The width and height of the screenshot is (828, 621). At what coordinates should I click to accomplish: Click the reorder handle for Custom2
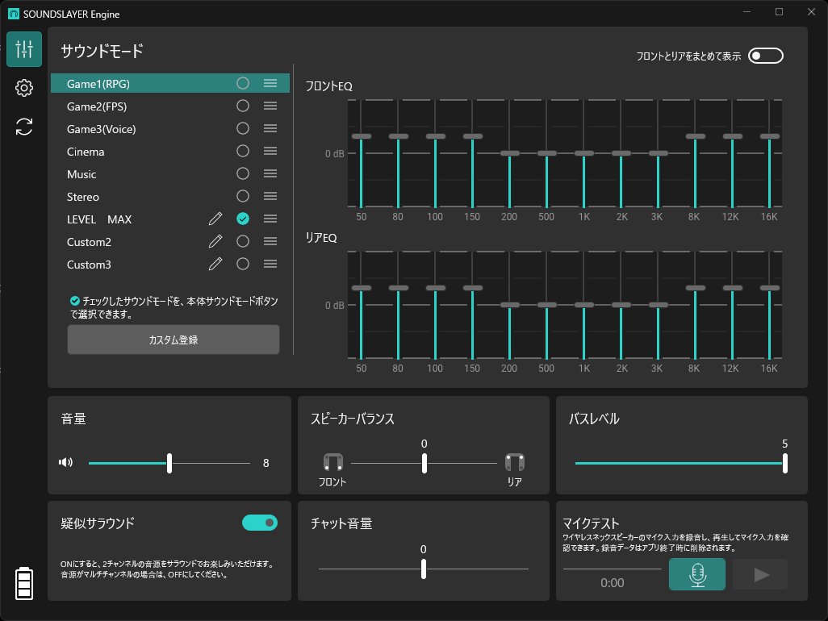tap(270, 241)
